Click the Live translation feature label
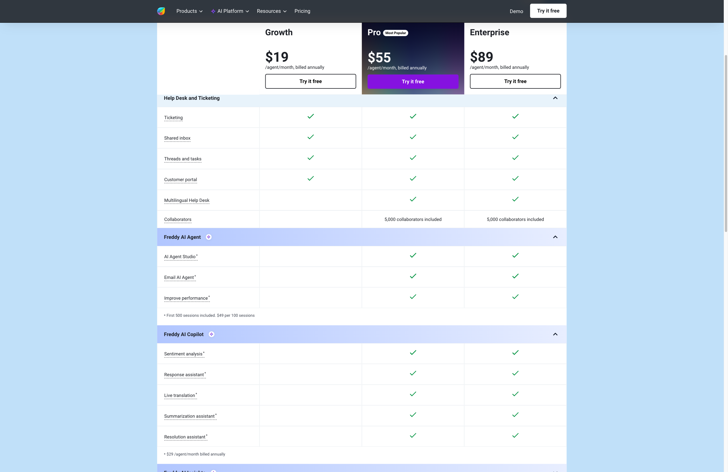This screenshot has width=728, height=472. pos(181,396)
